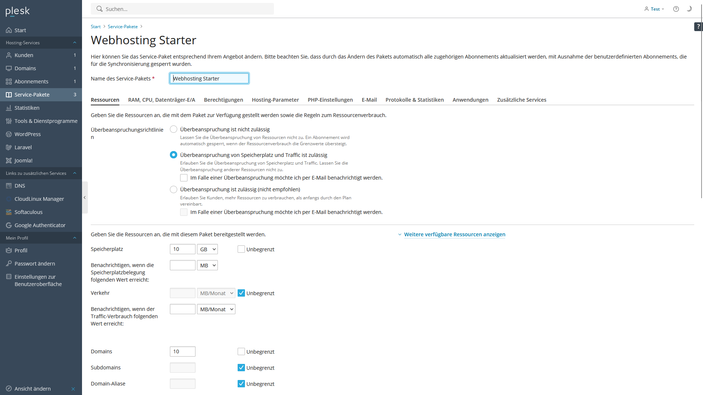View Statistiken in the sidebar
Viewport: 703px width, 395px height.
coord(27,108)
